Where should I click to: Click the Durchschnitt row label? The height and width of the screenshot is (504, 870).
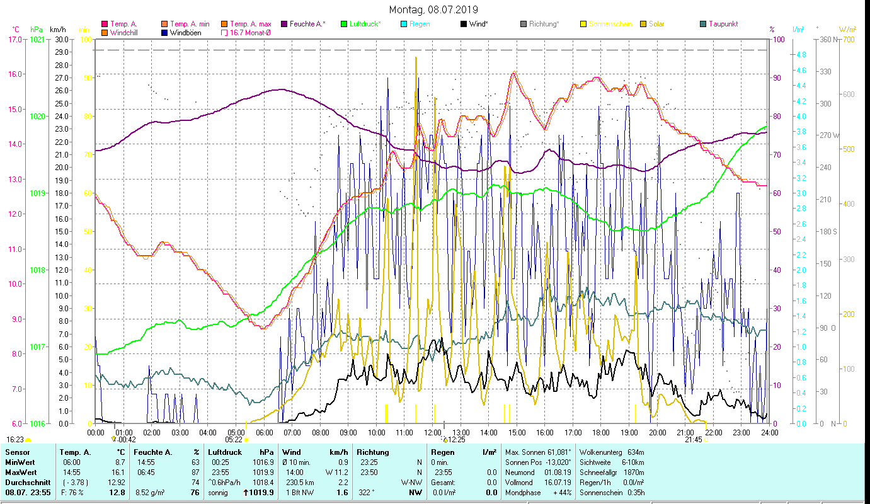click(x=26, y=483)
